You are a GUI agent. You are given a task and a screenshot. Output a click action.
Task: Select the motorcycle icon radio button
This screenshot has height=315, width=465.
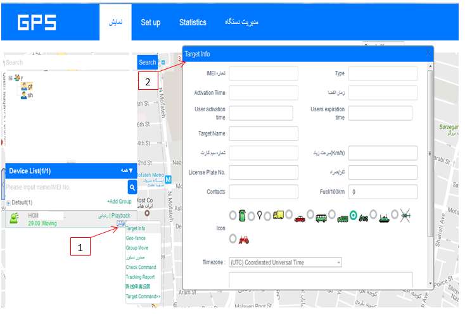coord(354,215)
